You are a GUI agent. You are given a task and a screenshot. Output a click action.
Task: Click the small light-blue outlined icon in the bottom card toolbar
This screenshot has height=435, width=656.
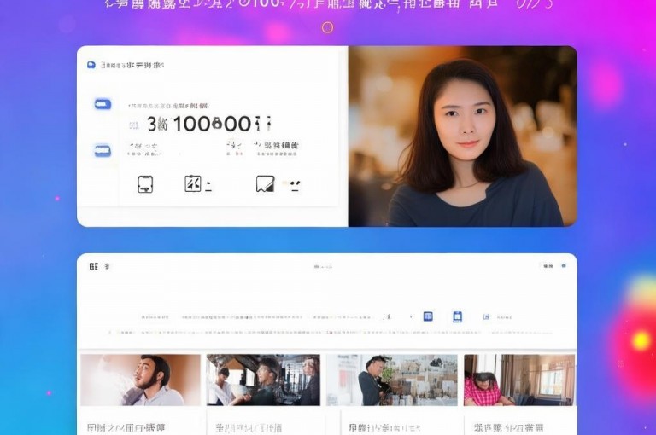click(486, 316)
